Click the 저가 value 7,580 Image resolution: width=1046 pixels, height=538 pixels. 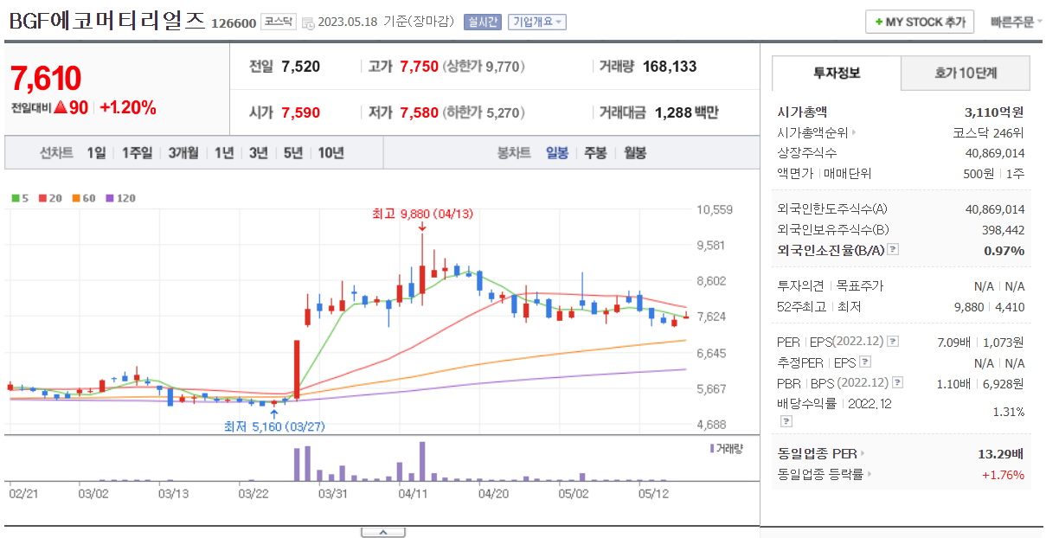pyautogui.click(x=420, y=112)
